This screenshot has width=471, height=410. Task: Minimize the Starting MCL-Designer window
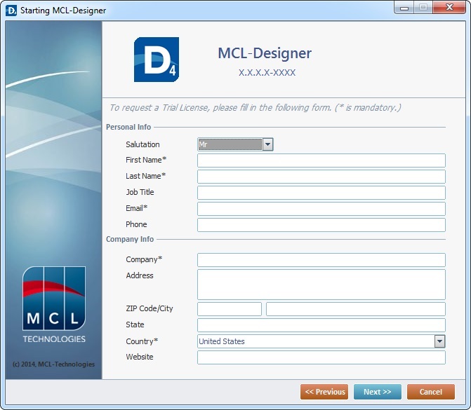pos(404,8)
